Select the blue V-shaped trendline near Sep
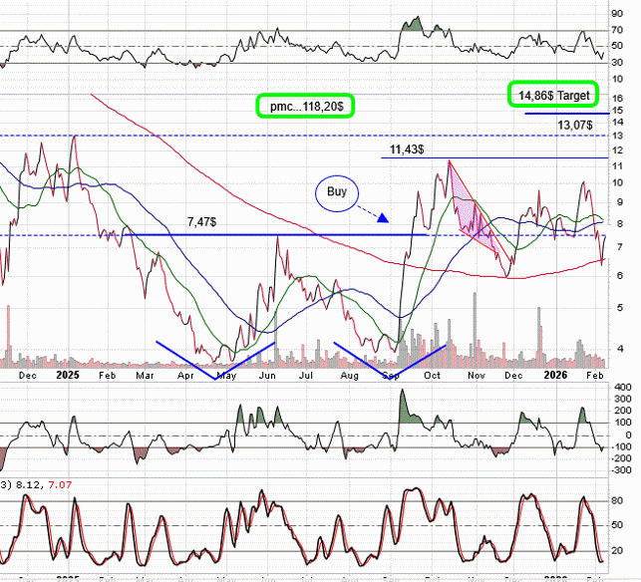The width and height of the screenshot is (641, 582). 389,362
